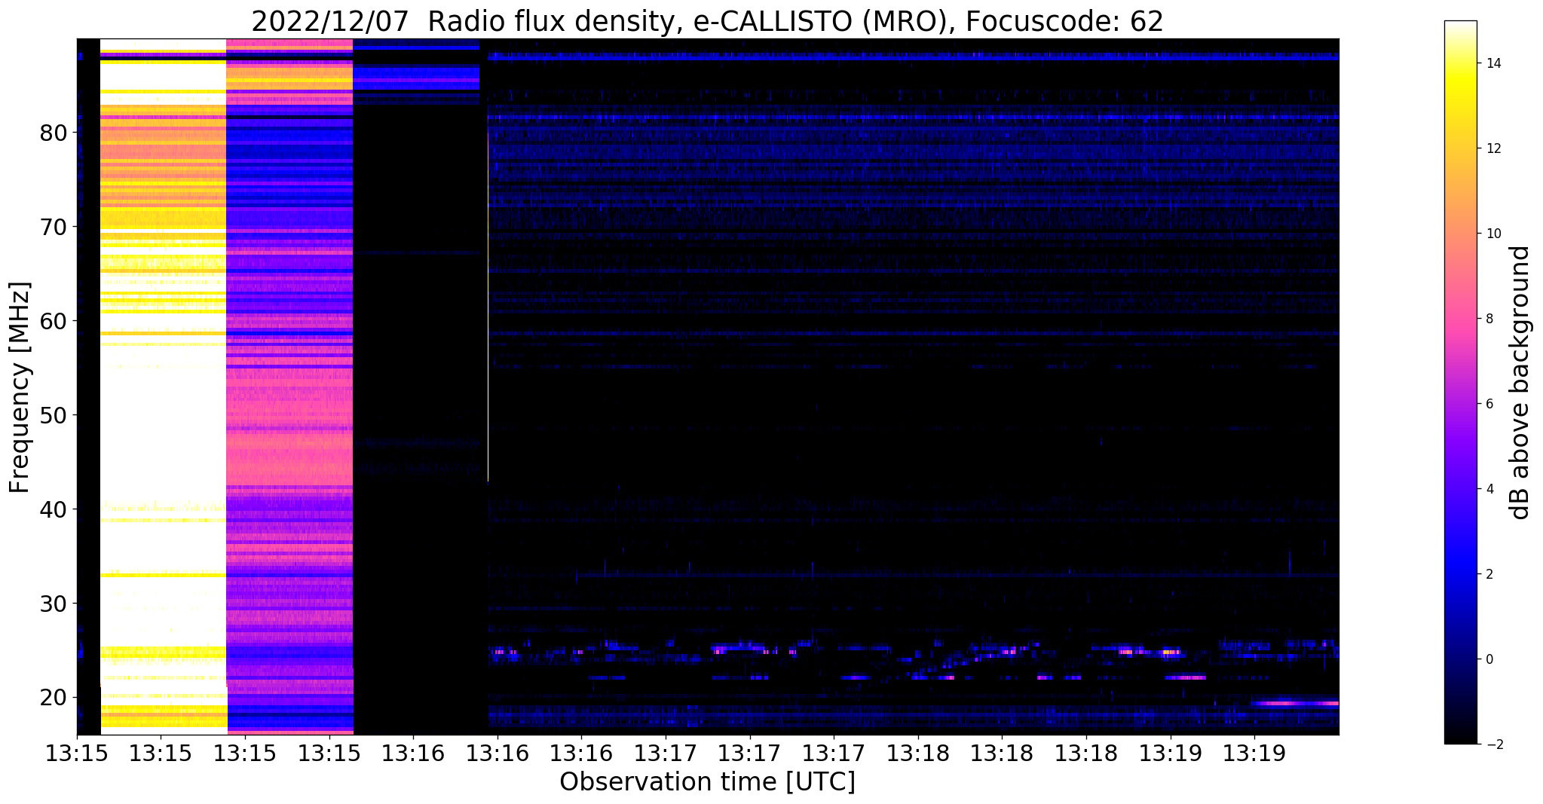
Task: Click the 'dB above background' colorbar label
Action: [1520, 383]
